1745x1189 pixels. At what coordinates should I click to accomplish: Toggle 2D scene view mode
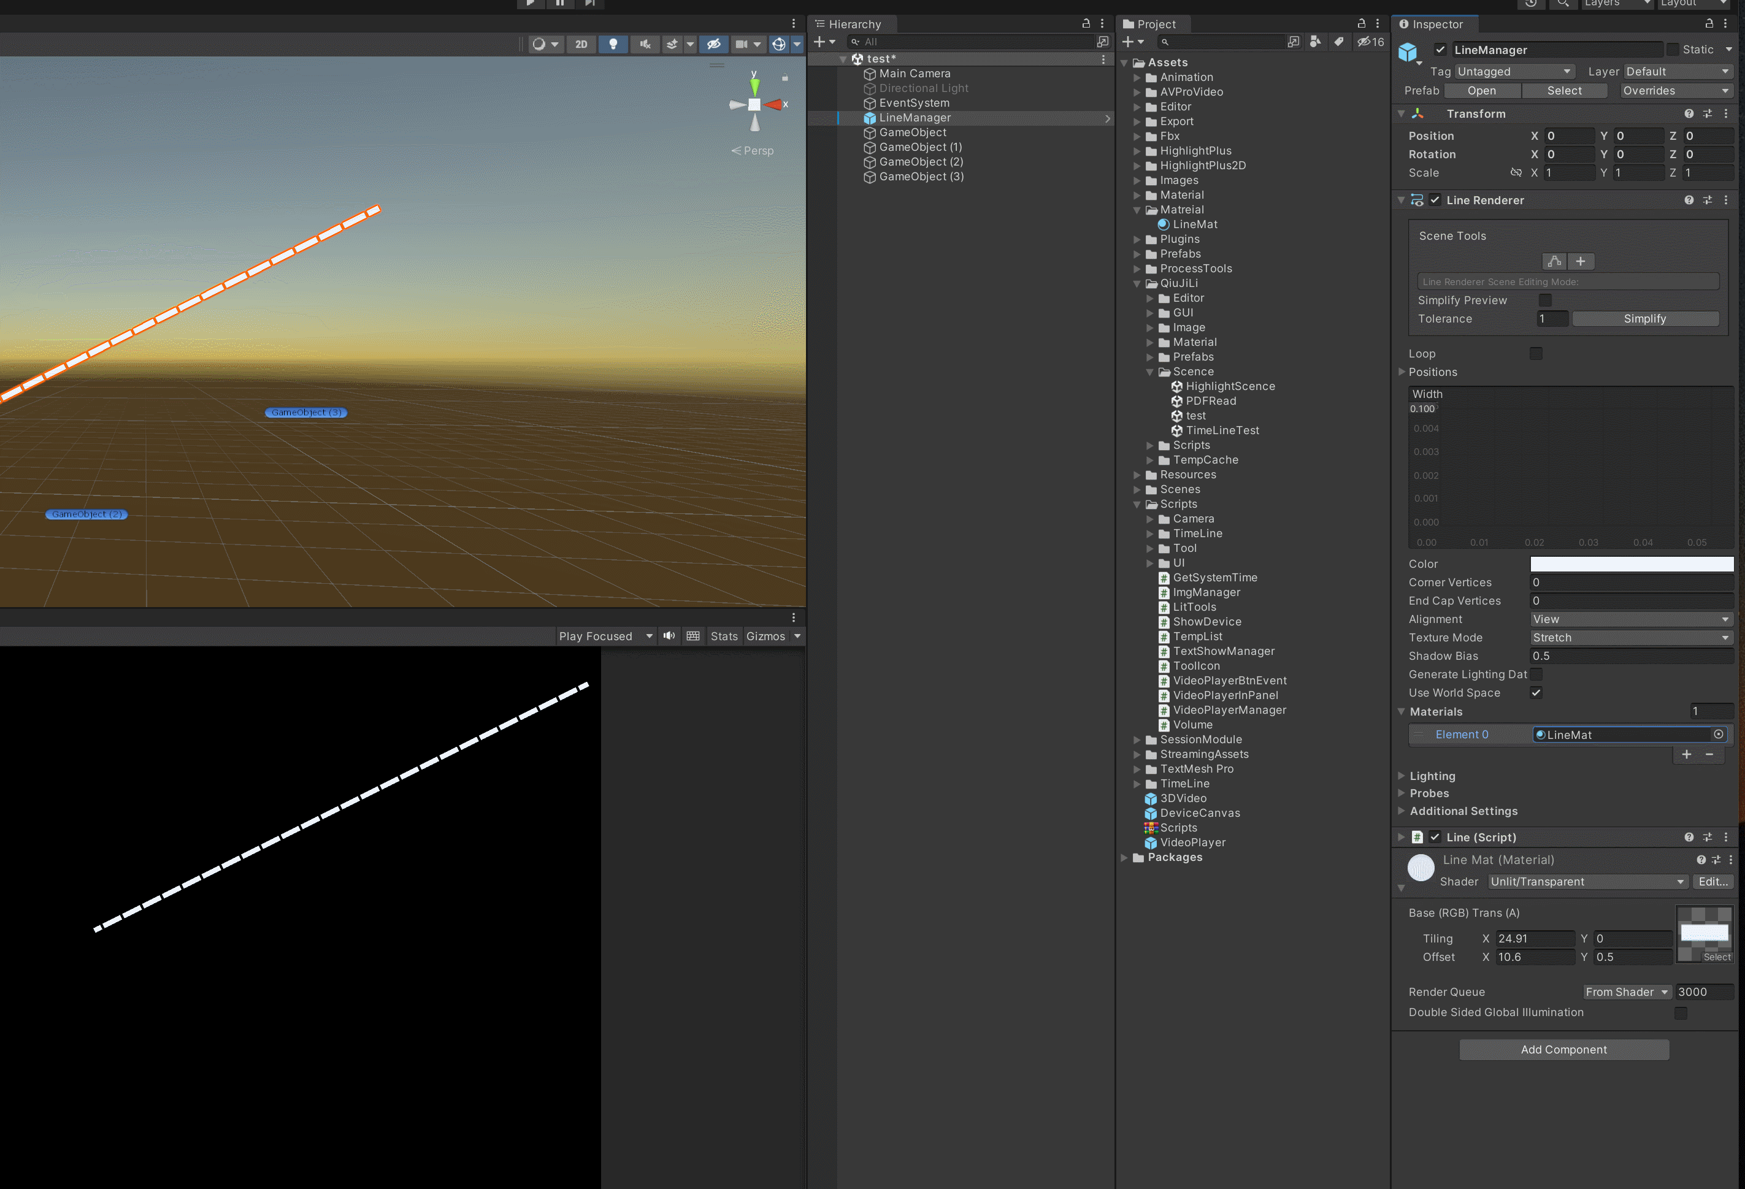pyautogui.click(x=580, y=44)
